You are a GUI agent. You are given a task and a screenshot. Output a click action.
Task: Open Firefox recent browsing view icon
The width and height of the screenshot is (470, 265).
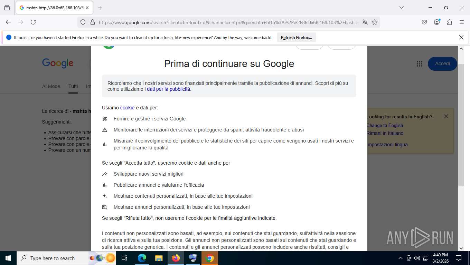click(7, 8)
